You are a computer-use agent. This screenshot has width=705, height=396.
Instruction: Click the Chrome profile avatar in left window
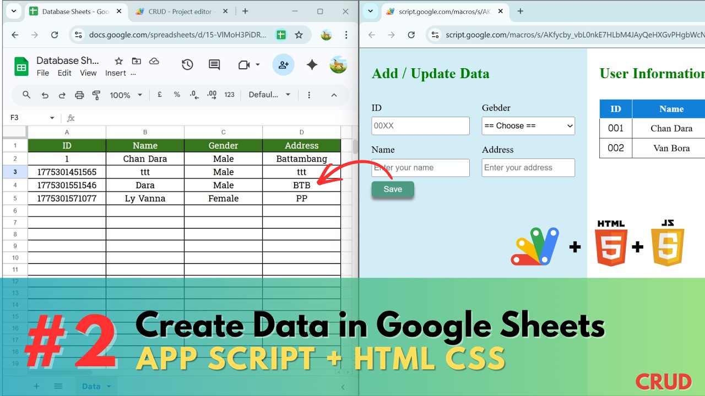click(326, 35)
